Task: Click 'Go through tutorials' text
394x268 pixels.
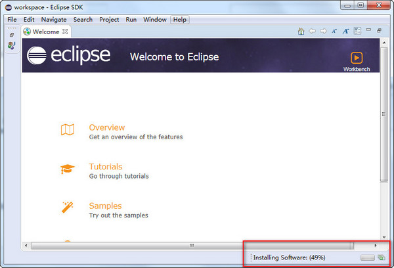Action: 119,176
